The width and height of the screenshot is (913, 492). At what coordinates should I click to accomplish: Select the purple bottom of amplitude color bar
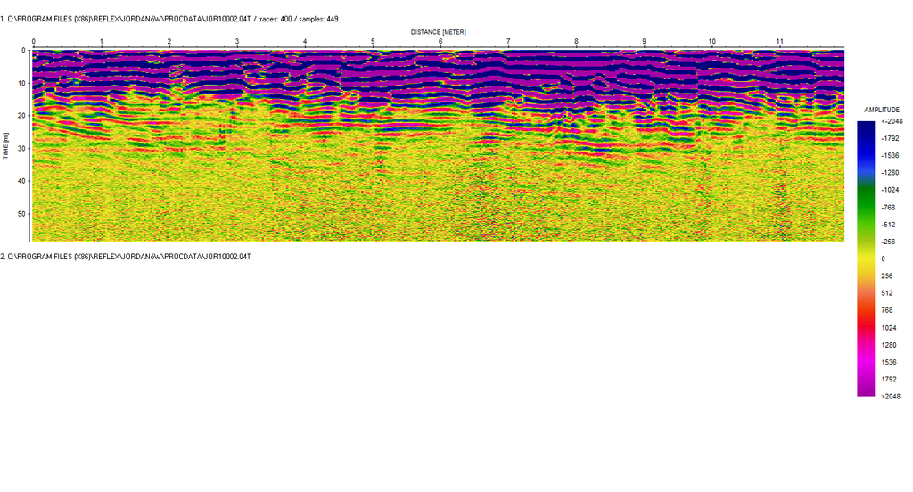click(866, 389)
